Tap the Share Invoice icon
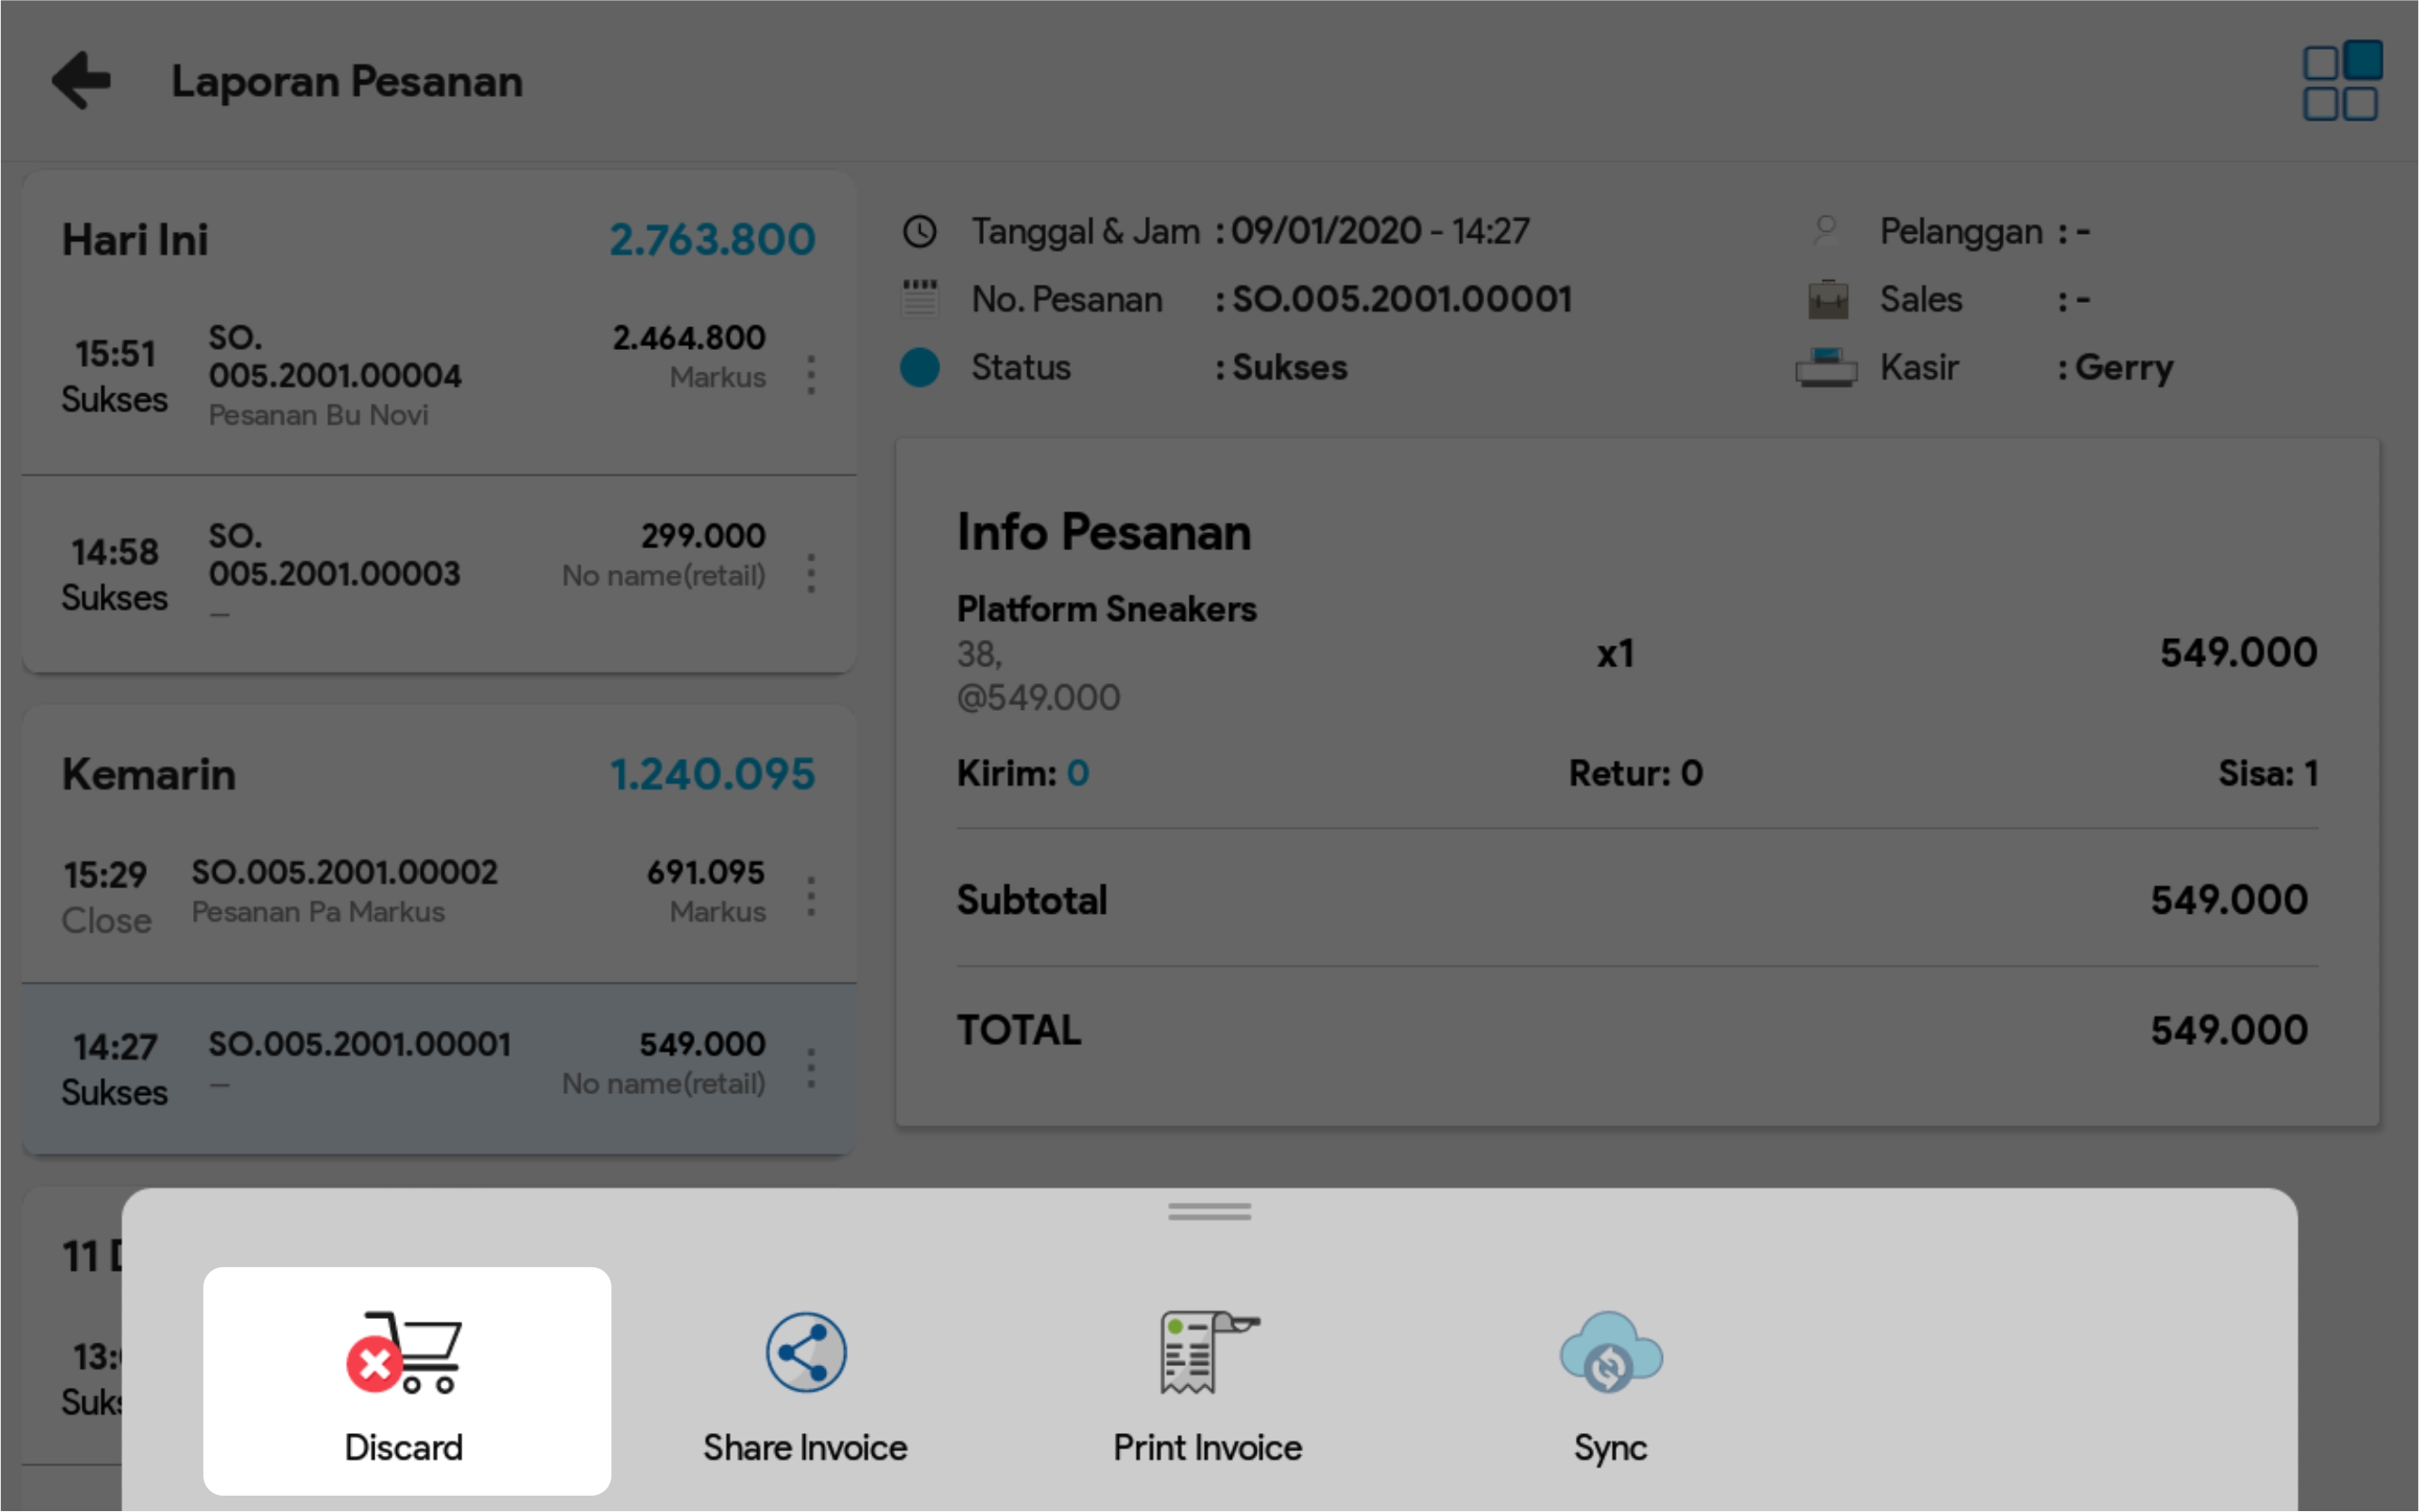Viewport: 2419px width, 1512px height. coord(805,1353)
